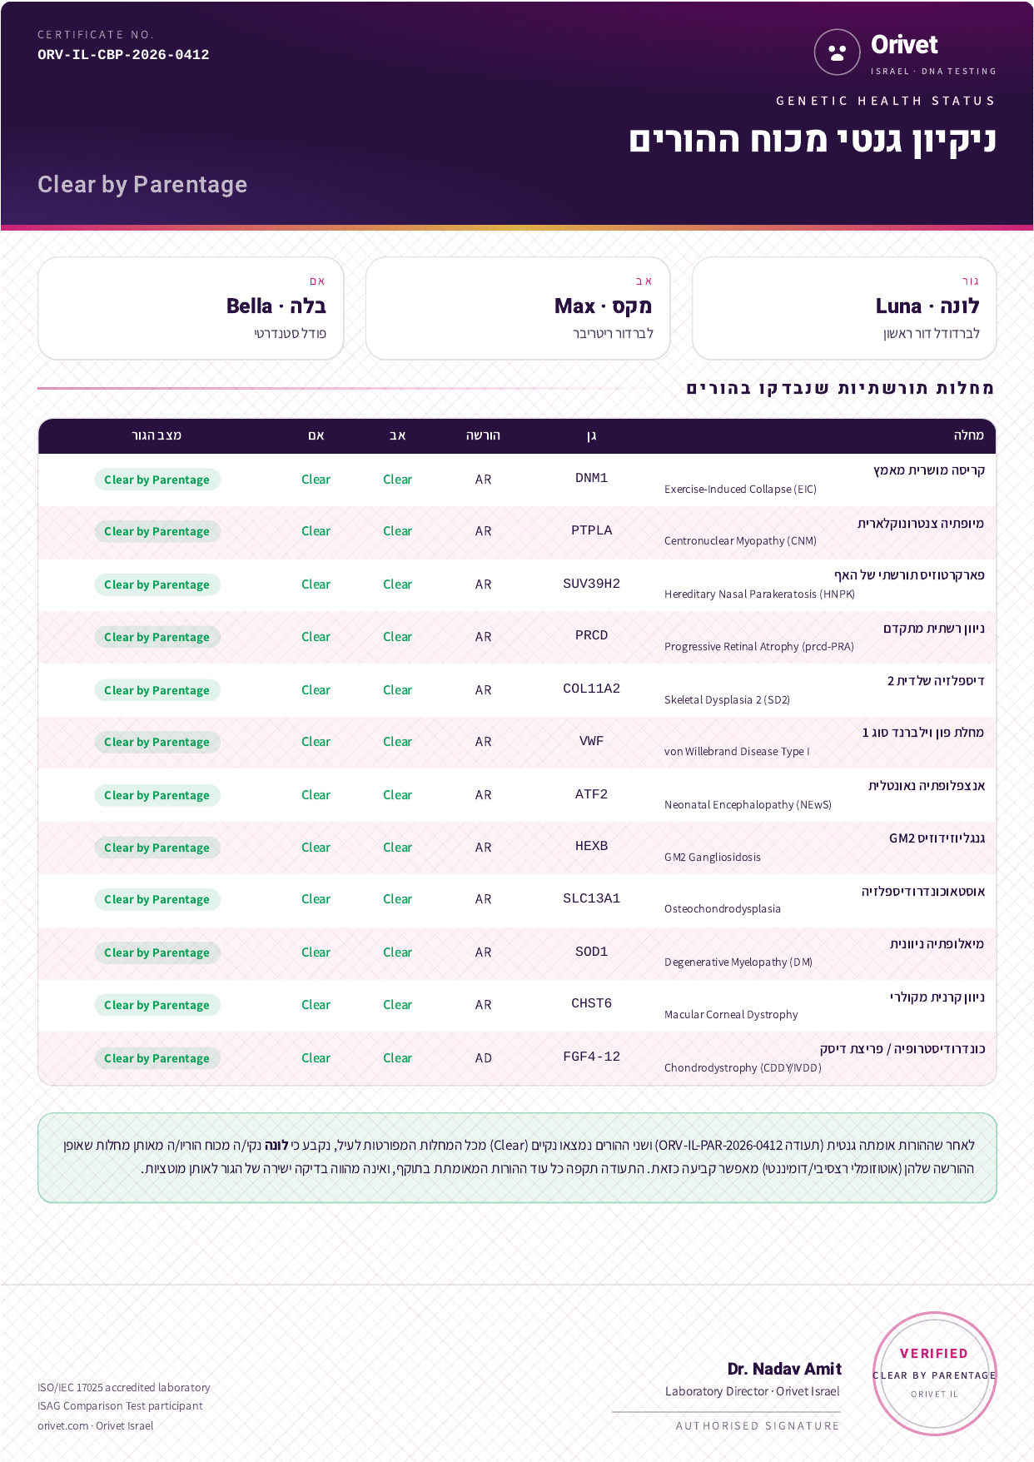Select the PRCD gene cell
This screenshot has width=1034, height=1462.
591,635
